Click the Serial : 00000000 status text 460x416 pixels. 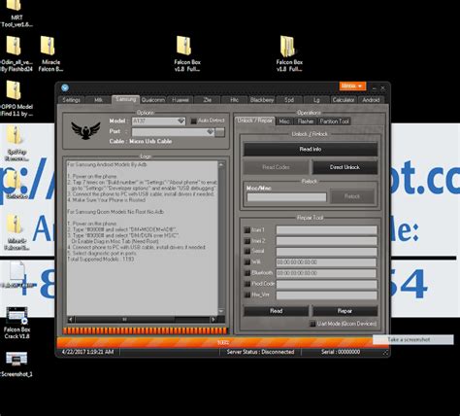pyautogui.click(x=341, y=352)
